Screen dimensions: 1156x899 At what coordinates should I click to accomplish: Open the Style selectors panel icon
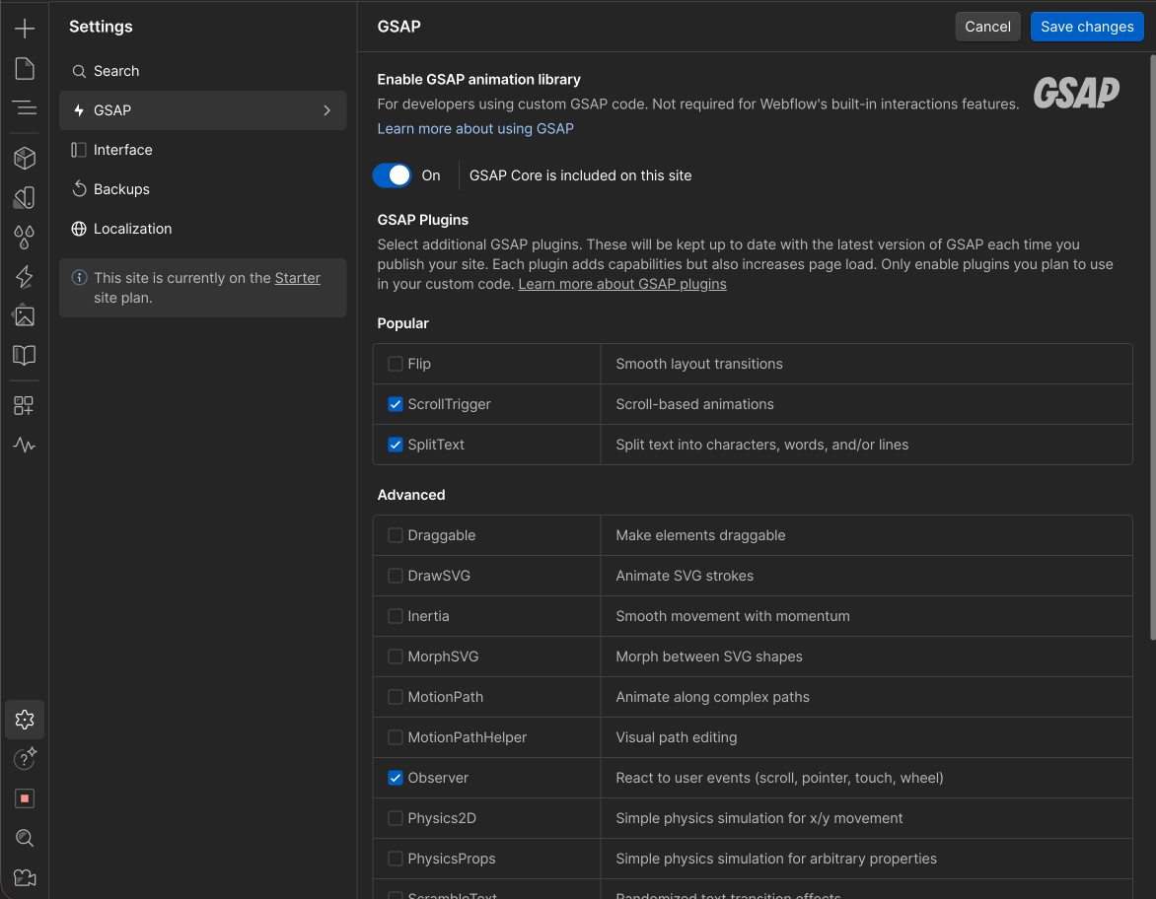25,197
